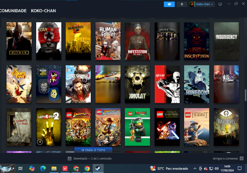Open Windows Task View on taskbar
This screenshot has width=247, height=173.
point(20,168)
